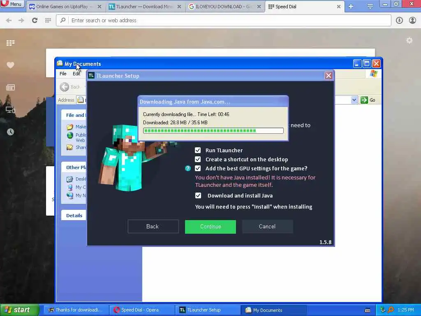
Task: Click the magnifier icon in system tray
Action: tap(391, 310)
